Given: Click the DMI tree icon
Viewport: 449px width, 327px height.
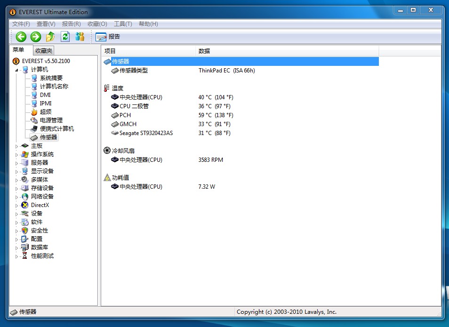Looking at the screenshot, I should click(34, 95).
